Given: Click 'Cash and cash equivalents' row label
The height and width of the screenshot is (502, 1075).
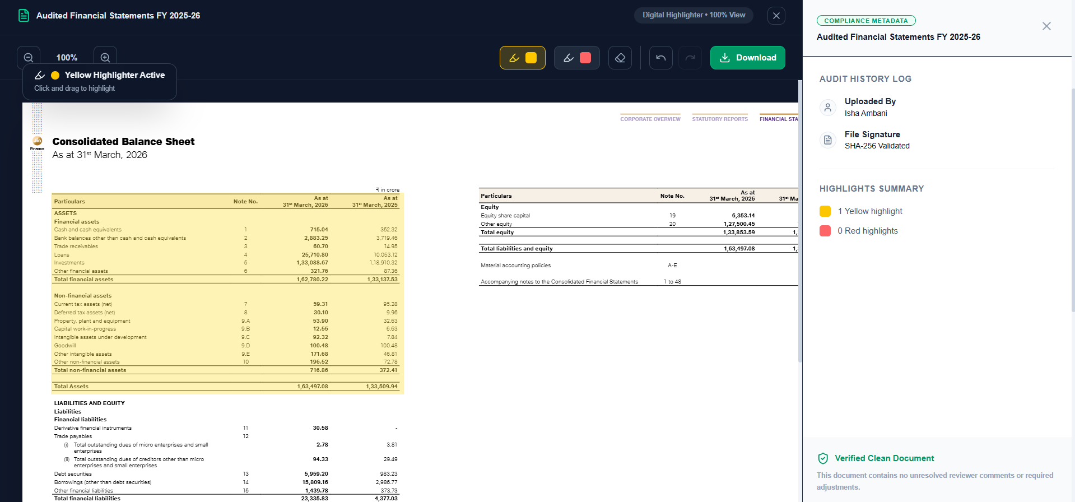Looking at the screenshot, I should 87,230.
